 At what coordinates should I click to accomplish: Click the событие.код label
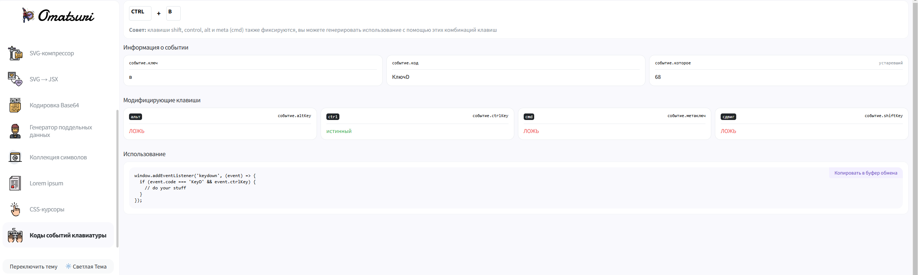click(x=405, y=63)
